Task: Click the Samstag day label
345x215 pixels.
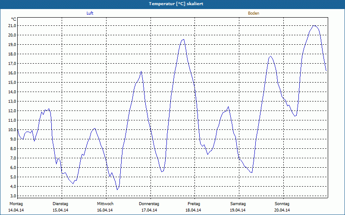Action: click(238, 204)
